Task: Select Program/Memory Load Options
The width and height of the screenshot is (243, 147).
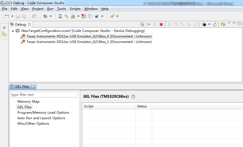Action: 43,113
